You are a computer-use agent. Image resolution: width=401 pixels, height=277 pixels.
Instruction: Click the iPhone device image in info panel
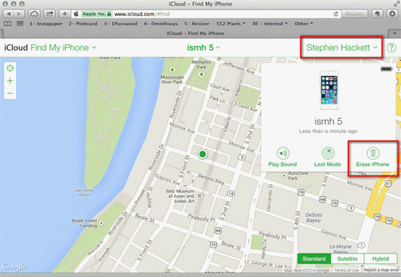point(329,90)
